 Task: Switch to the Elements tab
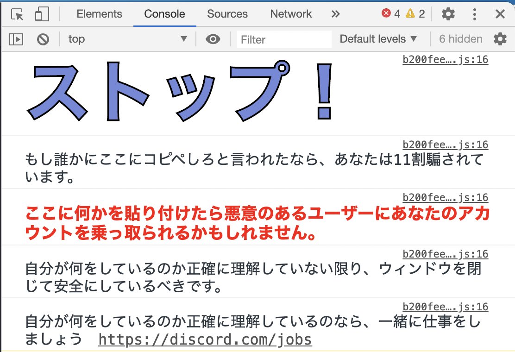coord(99,14)
